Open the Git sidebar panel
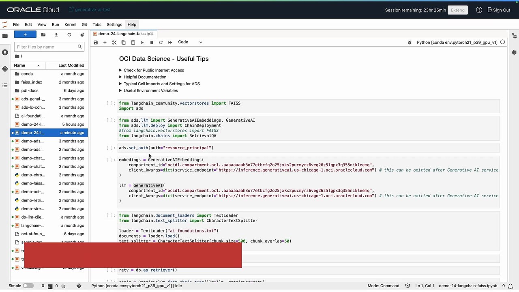The height and width of the screenshot is (292, 519). tap(5, 69)
